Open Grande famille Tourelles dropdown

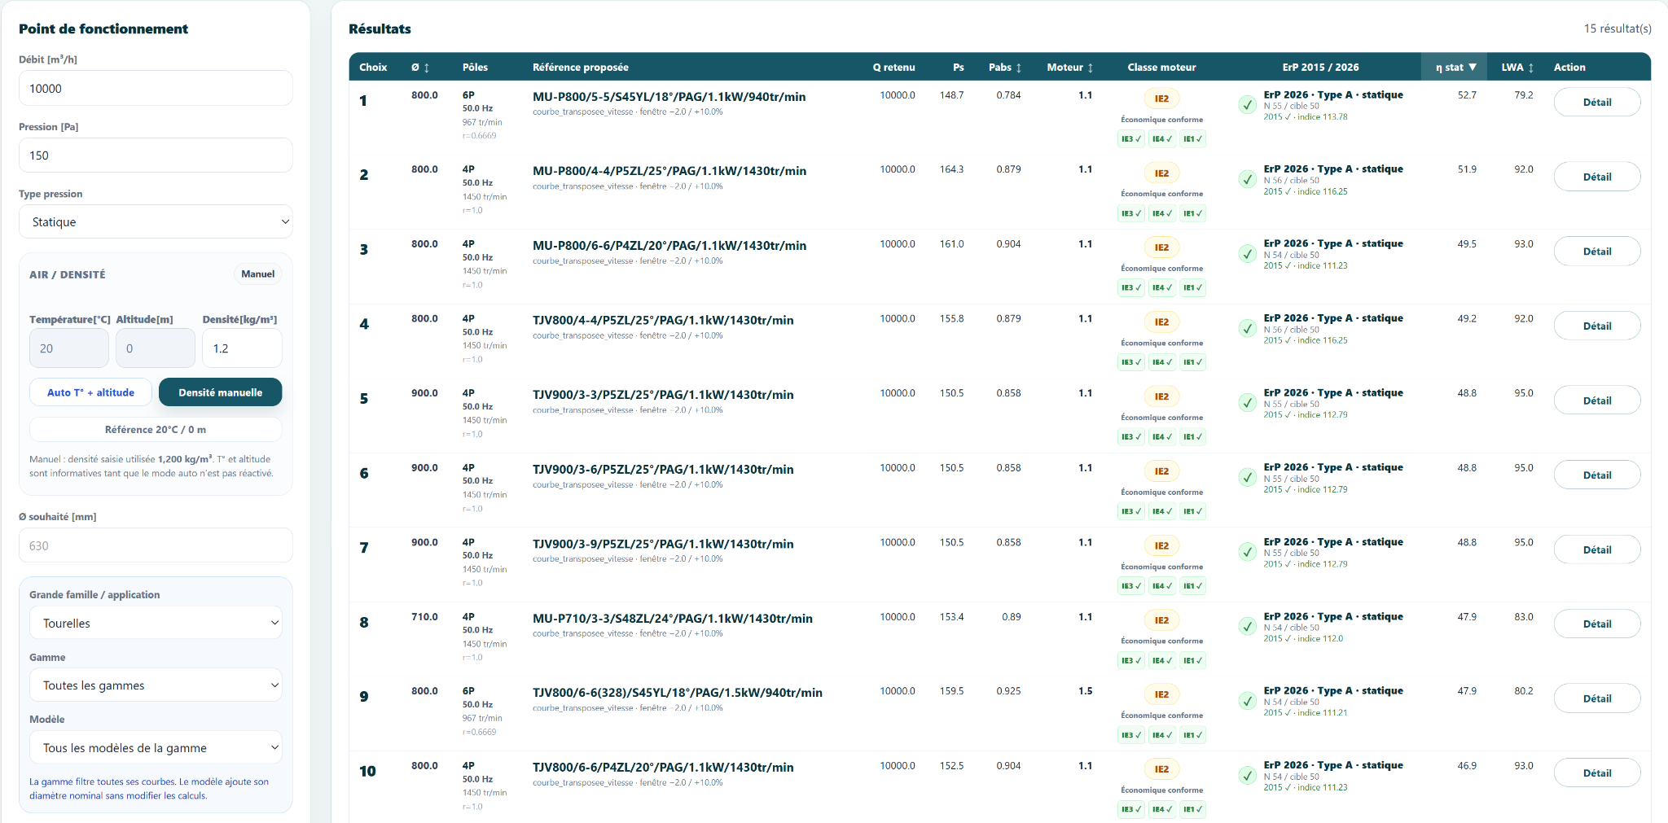[x=156, y=624]
